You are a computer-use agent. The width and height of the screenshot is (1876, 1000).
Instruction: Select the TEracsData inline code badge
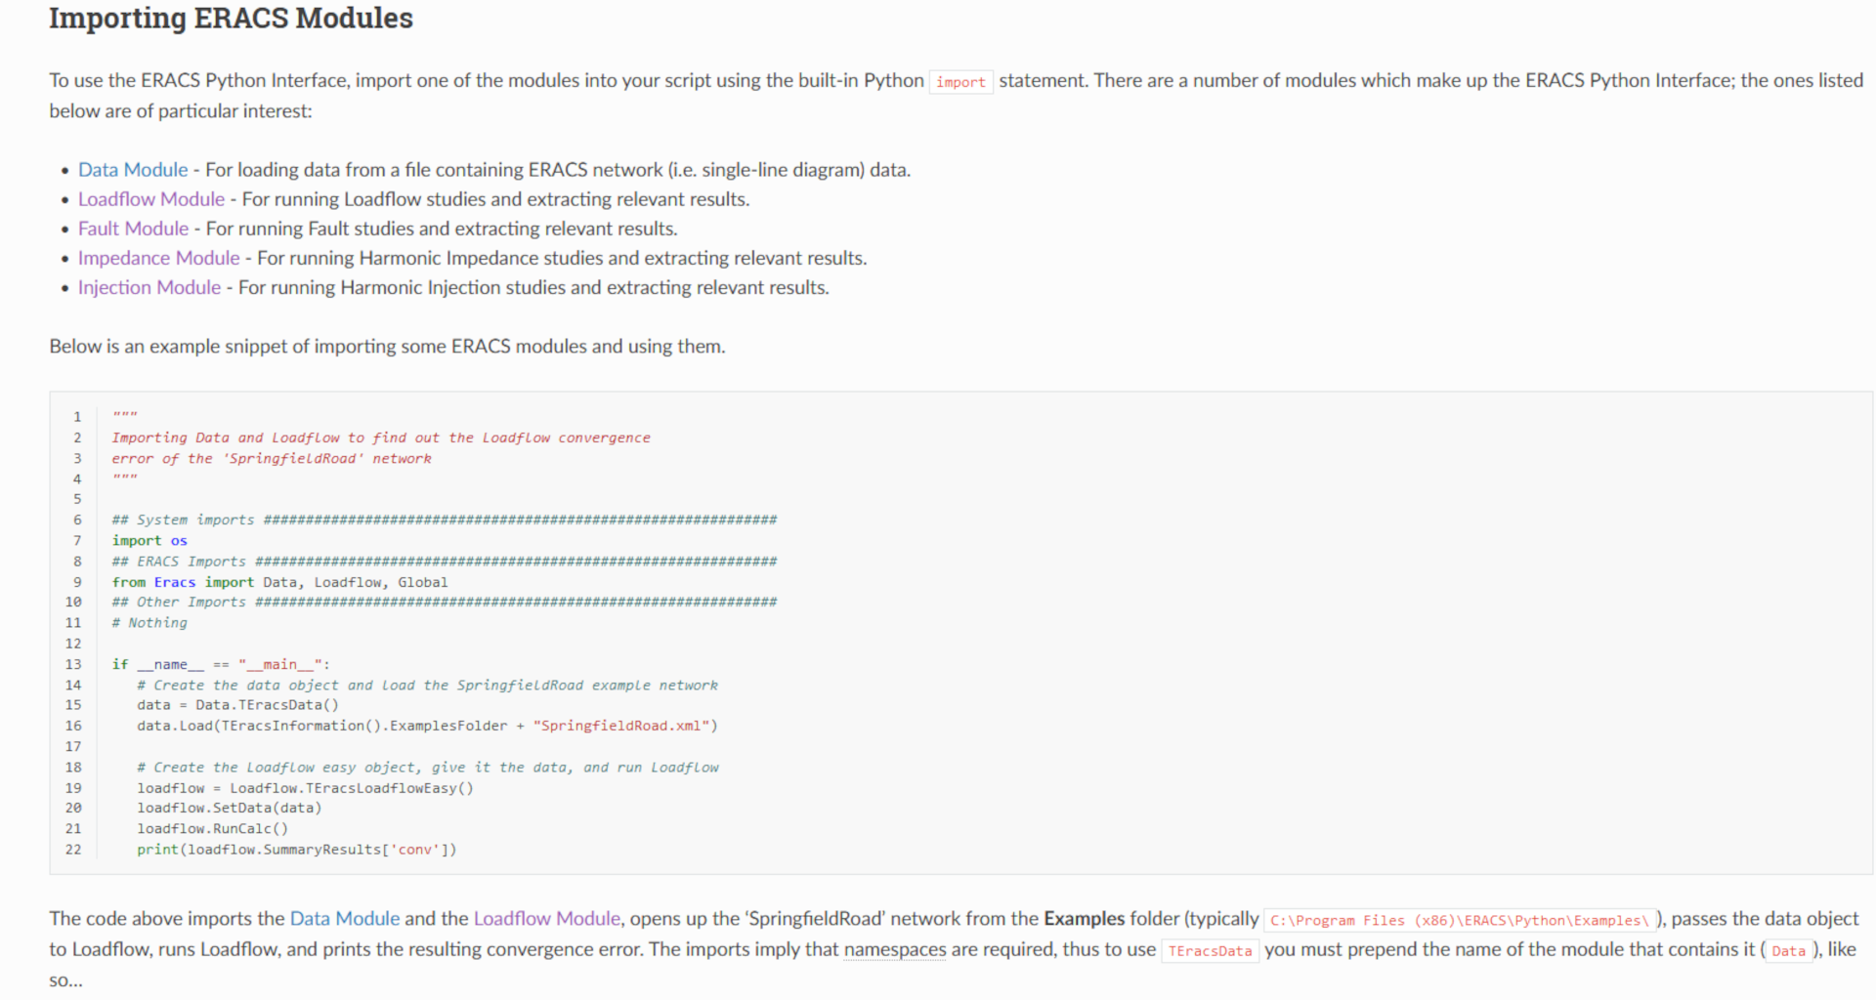(x=1210, y=950)
